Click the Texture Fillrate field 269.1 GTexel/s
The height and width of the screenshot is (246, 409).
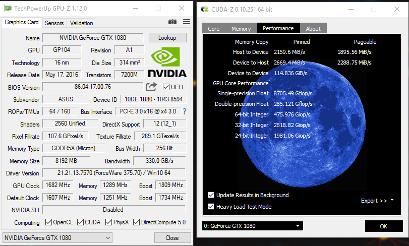[x=160, y=136]
